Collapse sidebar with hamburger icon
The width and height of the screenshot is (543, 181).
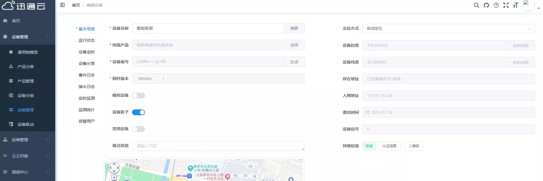[x=62, y=5]
